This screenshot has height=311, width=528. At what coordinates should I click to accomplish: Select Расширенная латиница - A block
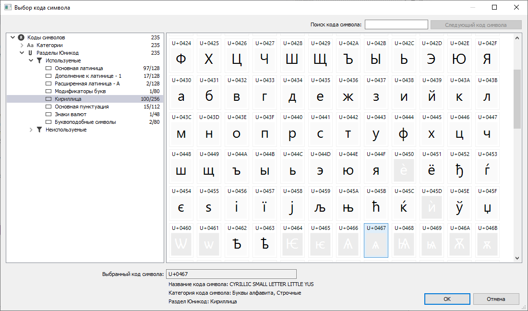85,84
